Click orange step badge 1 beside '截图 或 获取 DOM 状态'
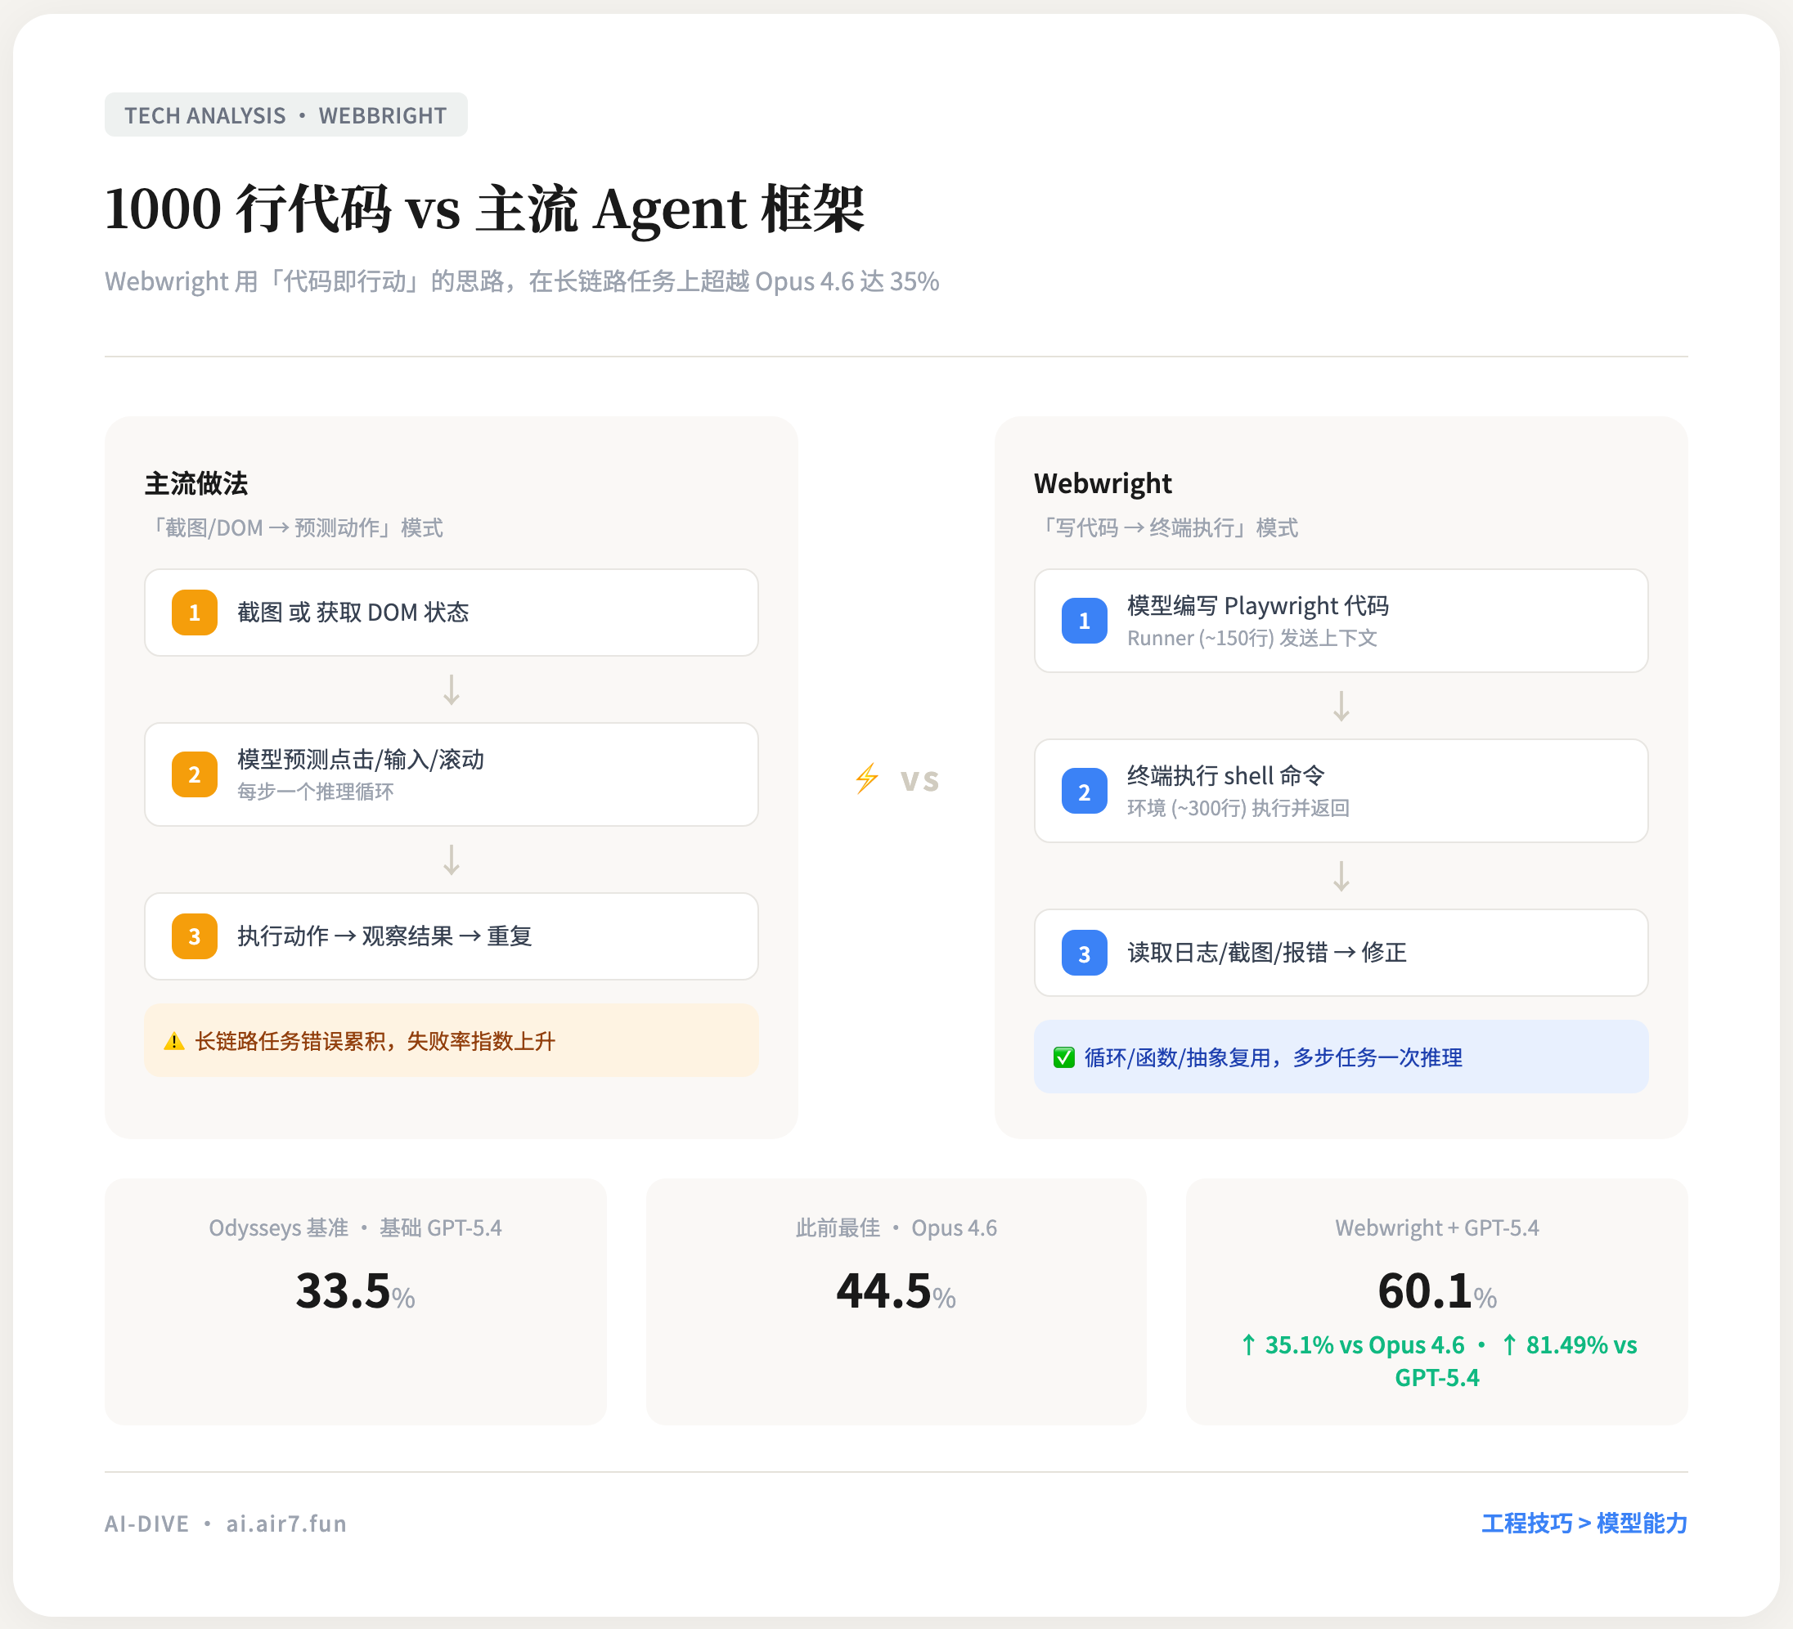1793x1629 pixels. [195, 613]
